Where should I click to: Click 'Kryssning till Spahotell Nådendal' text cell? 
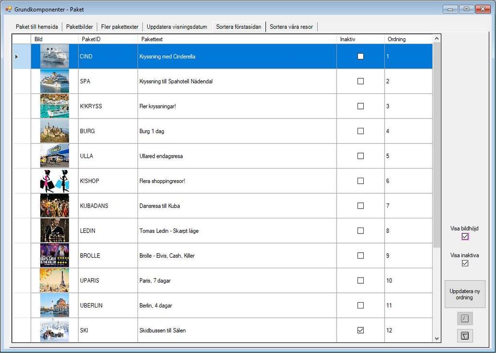[176, 81]
